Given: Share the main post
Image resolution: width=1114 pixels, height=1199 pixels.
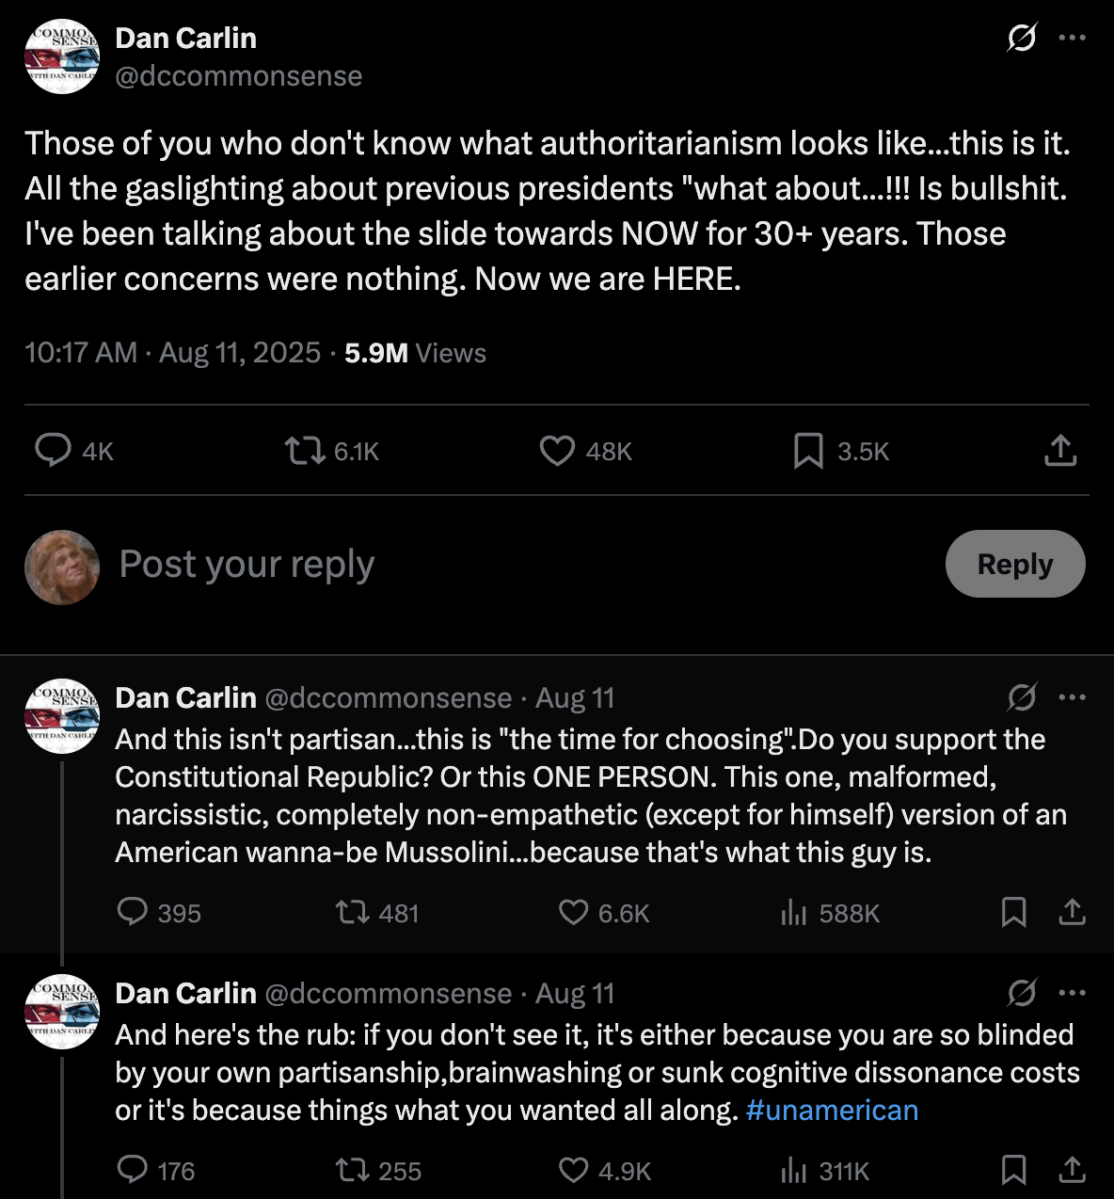Looking at the screenshot, I should (x=1060, y=451).
